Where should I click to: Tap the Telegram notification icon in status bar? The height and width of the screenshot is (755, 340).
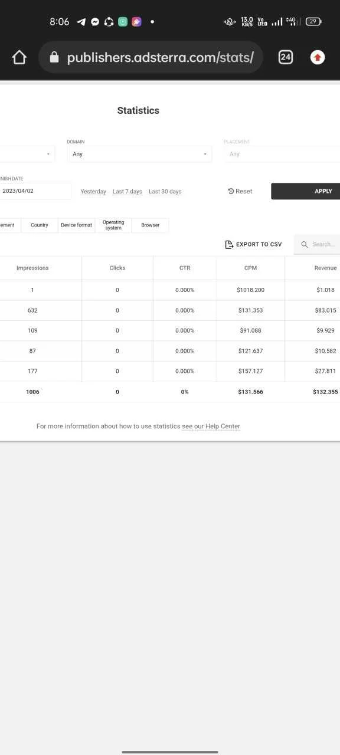[x=81, y=22]
